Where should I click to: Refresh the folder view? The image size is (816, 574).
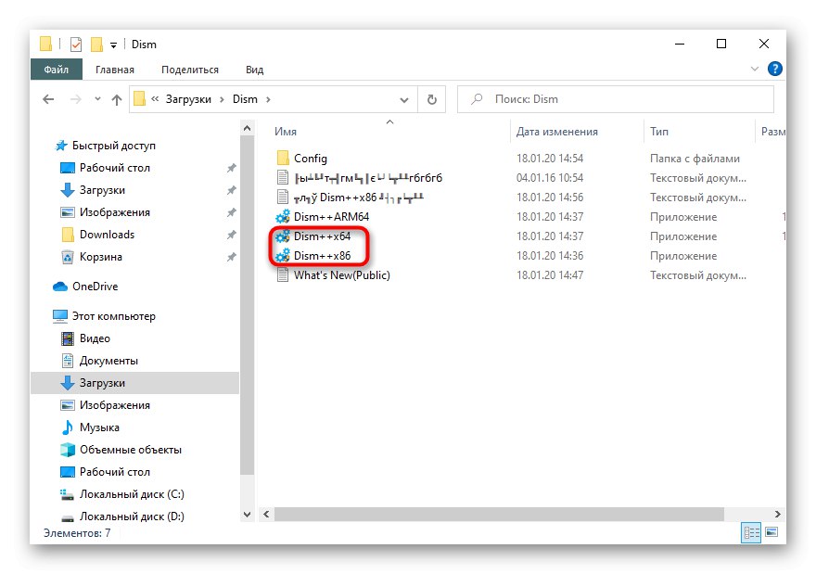pyautogui.click(x=432, y=99)
